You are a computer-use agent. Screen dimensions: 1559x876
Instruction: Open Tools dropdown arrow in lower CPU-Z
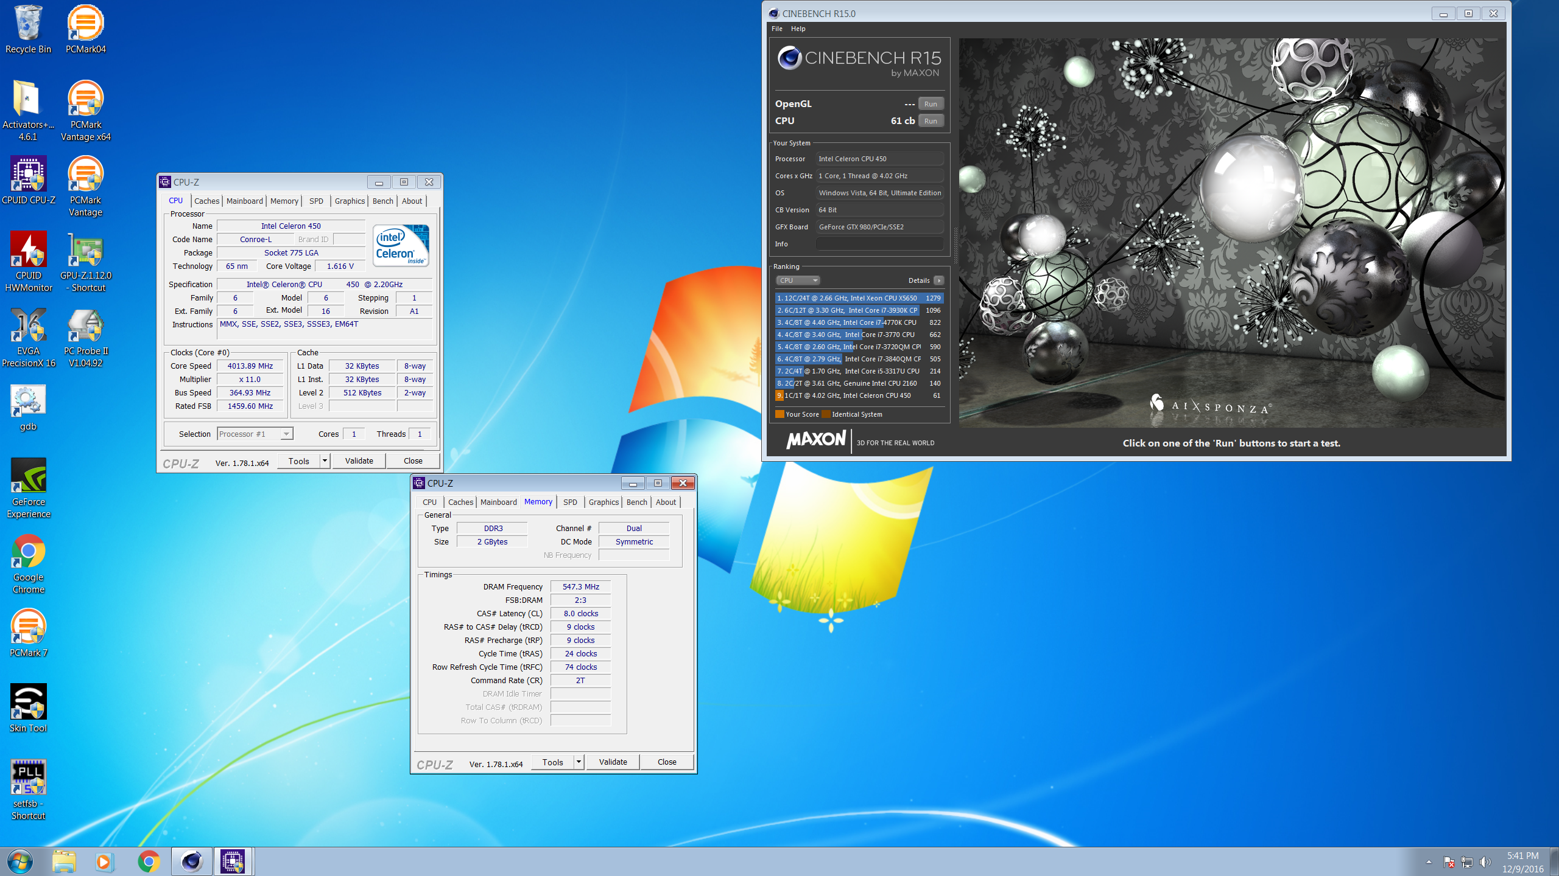(x=579, y=762)
